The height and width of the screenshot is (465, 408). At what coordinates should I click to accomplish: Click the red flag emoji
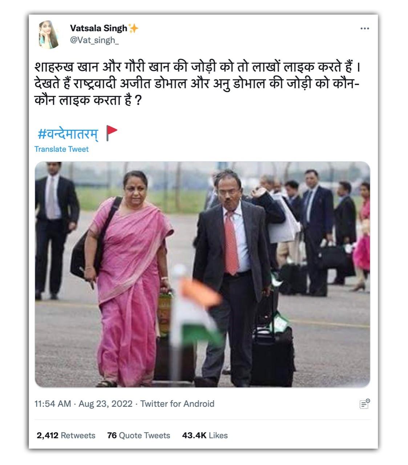coord(112,133)
